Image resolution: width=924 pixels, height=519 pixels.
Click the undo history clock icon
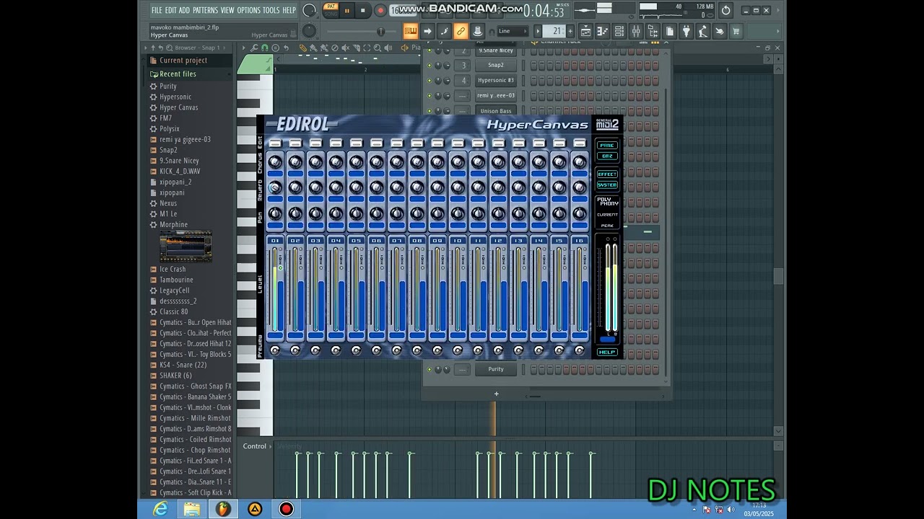(725, 10)
